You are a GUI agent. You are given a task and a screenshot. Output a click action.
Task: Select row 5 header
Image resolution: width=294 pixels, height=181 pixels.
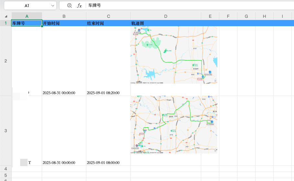[x=5, y=175]
